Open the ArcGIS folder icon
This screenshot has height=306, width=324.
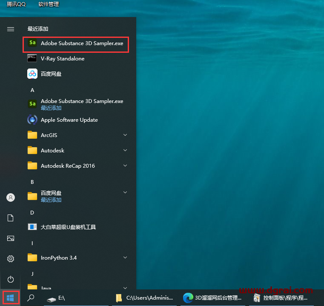click(x=32, y=135)
